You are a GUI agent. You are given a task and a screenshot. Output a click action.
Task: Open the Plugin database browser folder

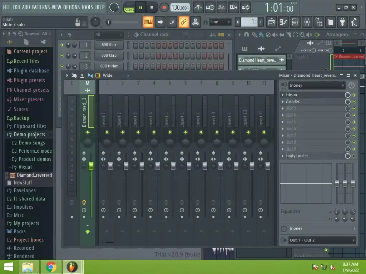[x=31, y=71]
